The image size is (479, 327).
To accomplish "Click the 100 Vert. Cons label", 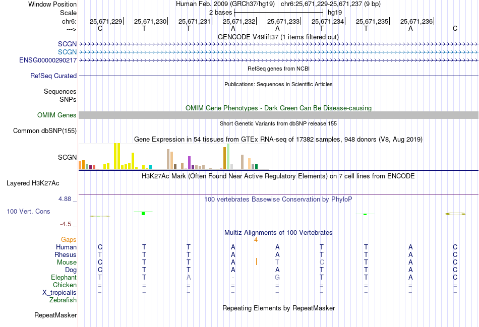I will pyautogui.click(x=28, y=211).
